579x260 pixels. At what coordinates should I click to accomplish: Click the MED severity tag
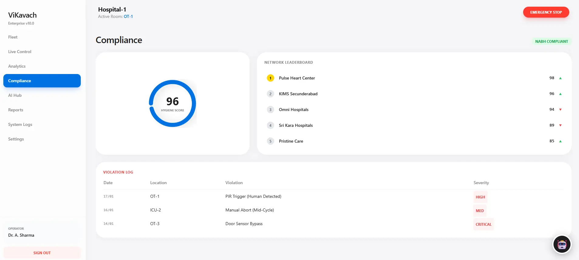(480, 211)
